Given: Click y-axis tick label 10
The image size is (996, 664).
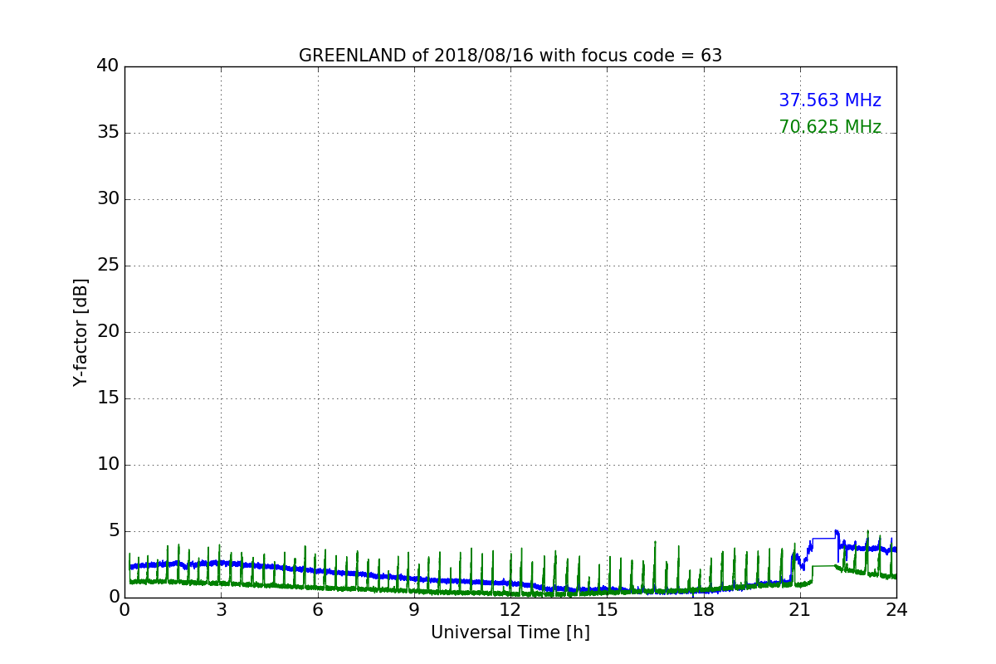Looking at the screenshot, I should [108, 464].
